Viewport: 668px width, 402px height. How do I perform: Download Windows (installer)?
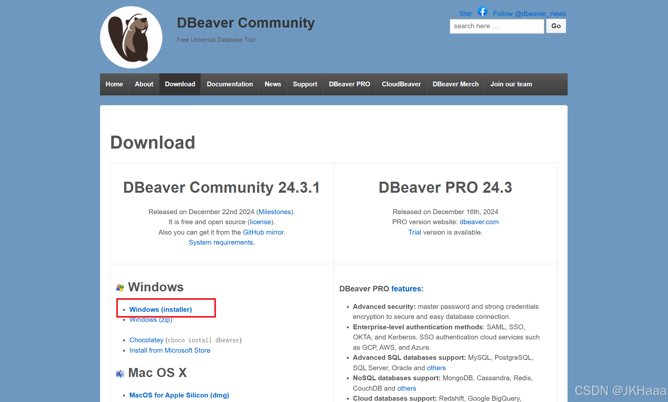coord(160,310)
